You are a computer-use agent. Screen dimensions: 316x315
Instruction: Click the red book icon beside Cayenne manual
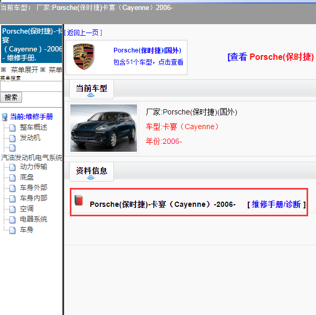click(79, 201)
